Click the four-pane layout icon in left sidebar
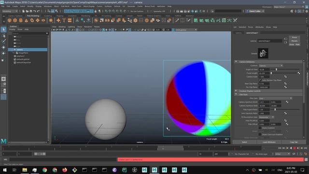 point(3,85)
